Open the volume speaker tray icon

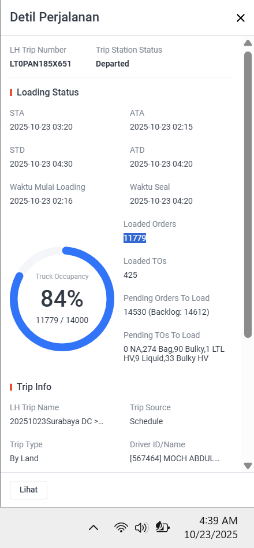click(141, 527)
